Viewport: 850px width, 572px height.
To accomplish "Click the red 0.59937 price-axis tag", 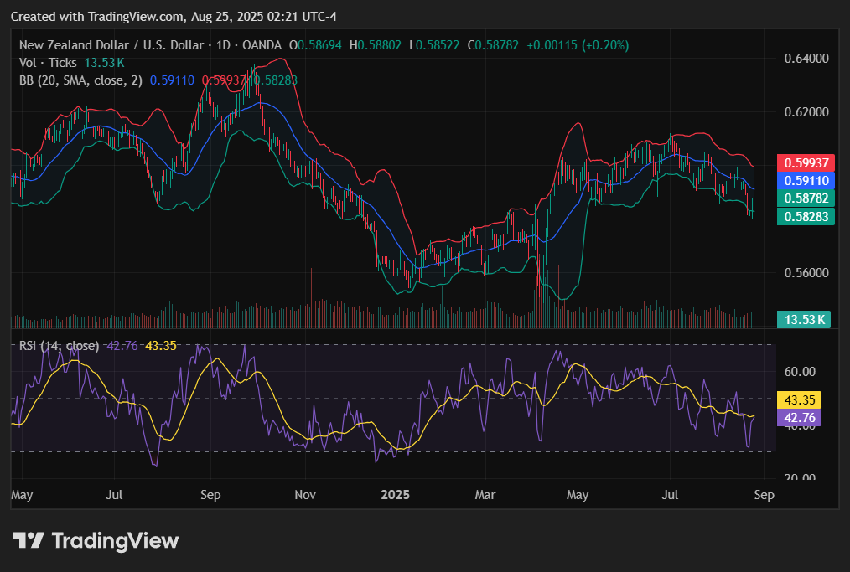I will tap(806, 163).
